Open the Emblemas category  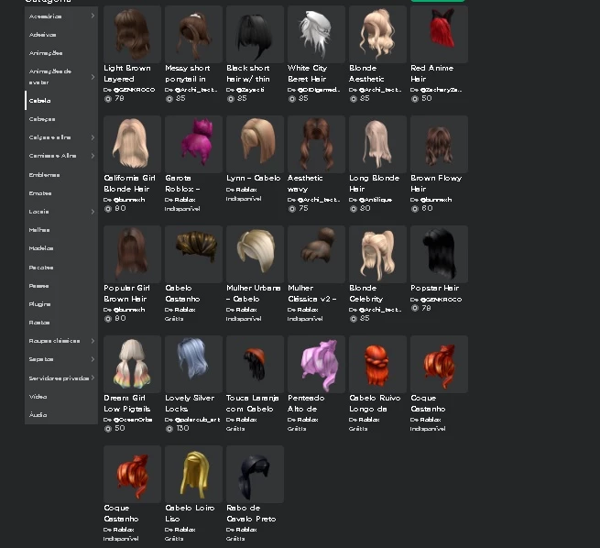click(44, 175)
